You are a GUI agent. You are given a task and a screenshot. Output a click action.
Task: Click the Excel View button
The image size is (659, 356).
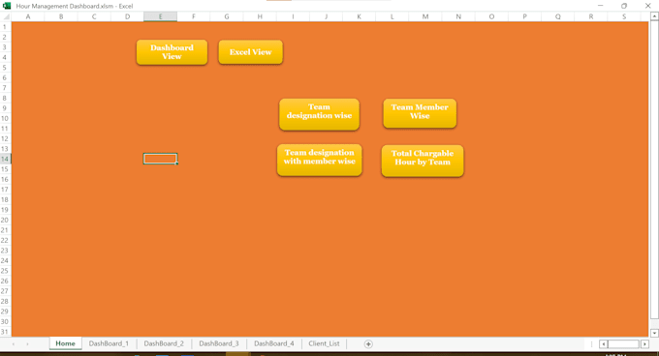pyautogui.click(x=250, y=52)
